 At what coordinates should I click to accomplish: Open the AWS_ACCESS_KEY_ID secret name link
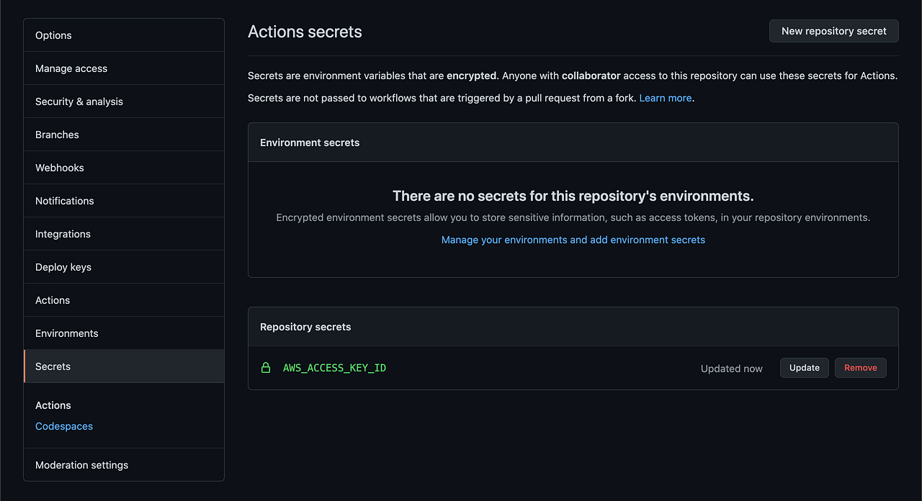coord(334,367)
